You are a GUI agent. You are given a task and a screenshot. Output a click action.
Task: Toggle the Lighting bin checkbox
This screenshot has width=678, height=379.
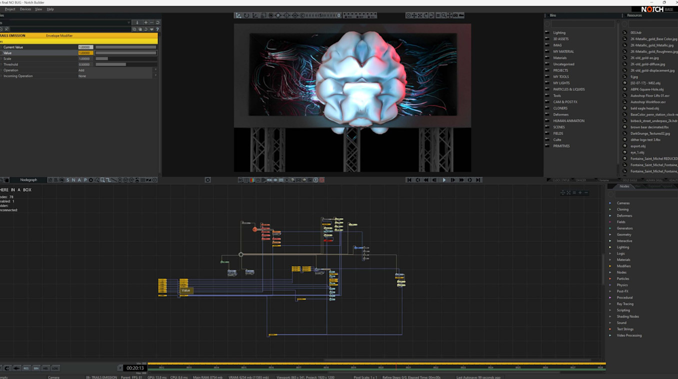547,32
